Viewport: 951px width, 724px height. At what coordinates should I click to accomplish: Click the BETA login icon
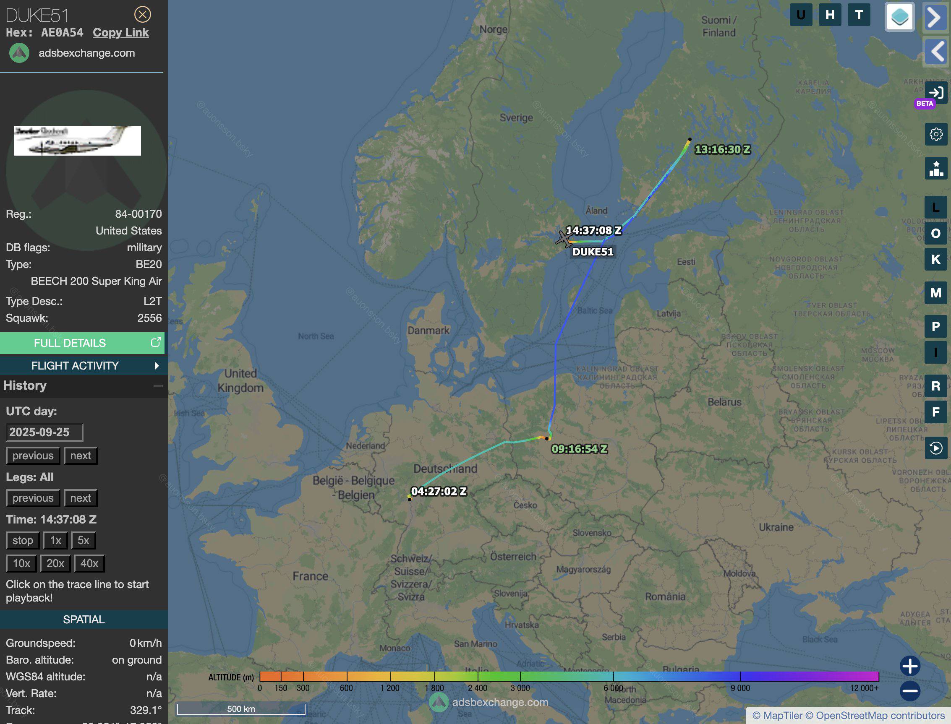point(935,93)
